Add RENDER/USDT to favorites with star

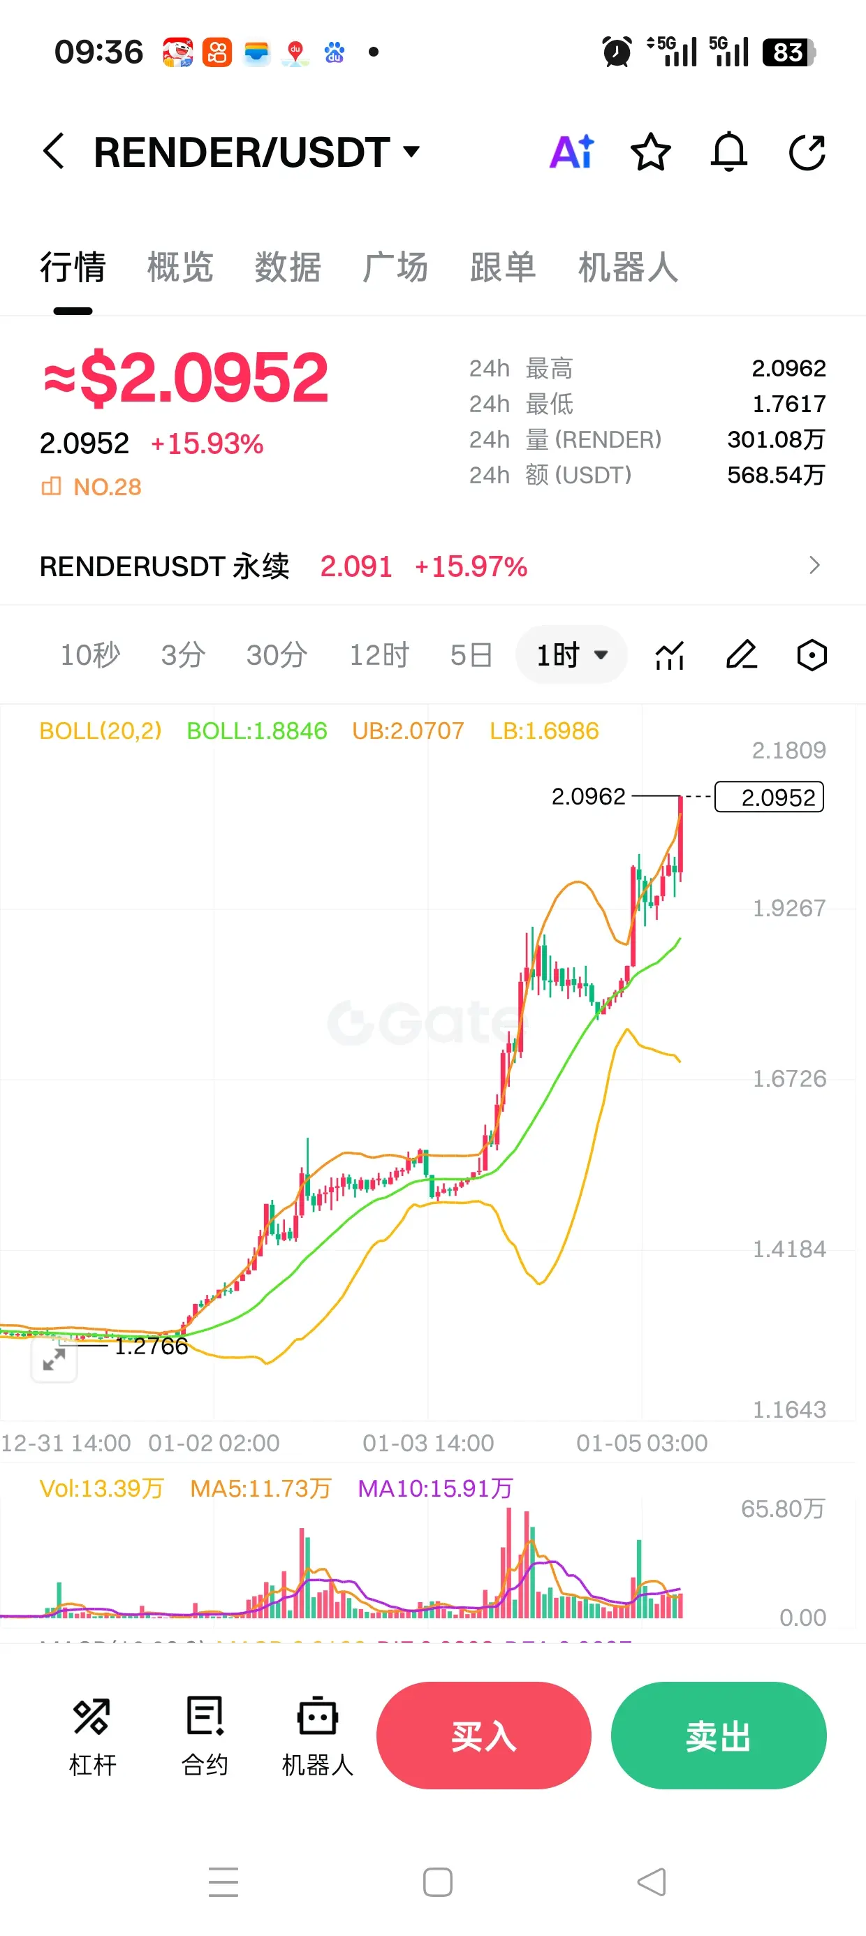tap(650, 152)
